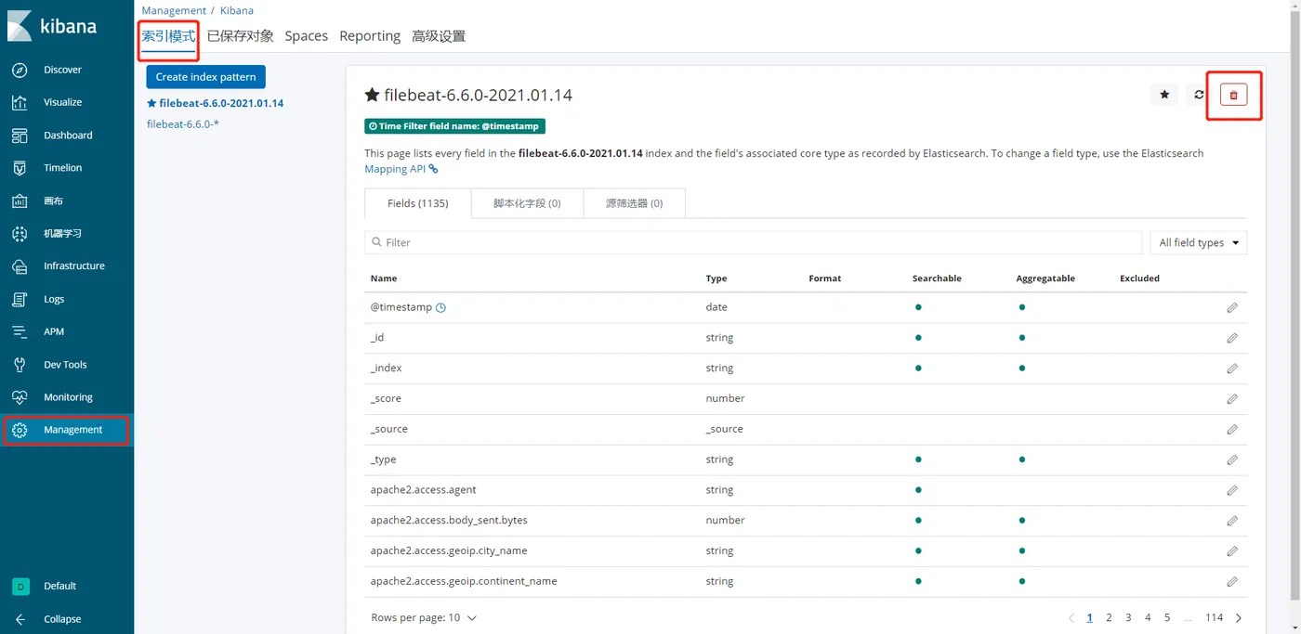The height and width of the screenshot is (634, 1301).
Task: Expand Rows per page selector
Action: [424, 617]
